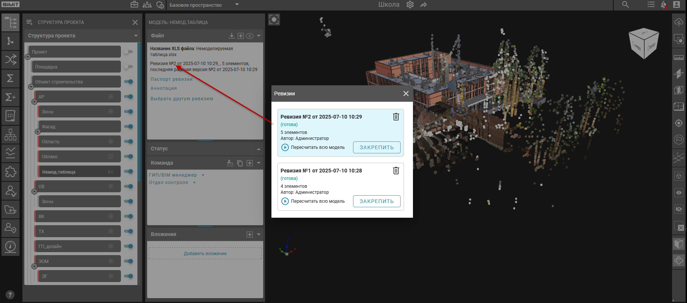The image size is (687, 303).
Task: Open the Паспорт ревизии link
Action: 171,79
